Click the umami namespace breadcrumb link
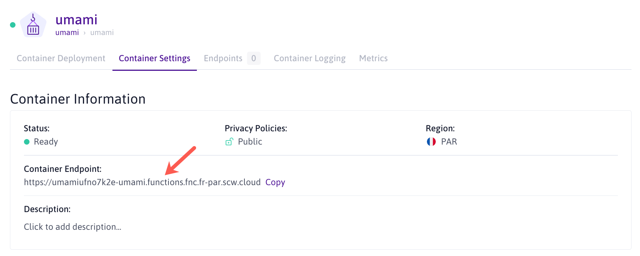The width and height of the screenshot is (640, 256). click(67, 33)
